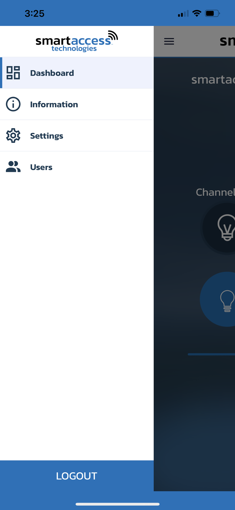This screenshot has height=510, width=235.
Task: Click the cellular signal bars icon
Action: click(x=183, y=13)
